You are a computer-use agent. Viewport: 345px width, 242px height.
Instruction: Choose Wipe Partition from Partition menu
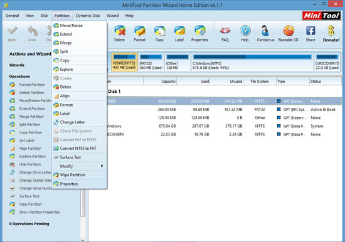pyautogui.click(x=79, y=175)
